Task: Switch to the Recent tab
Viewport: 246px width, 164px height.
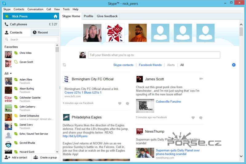Action: pos(45,33)
